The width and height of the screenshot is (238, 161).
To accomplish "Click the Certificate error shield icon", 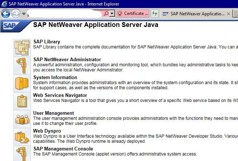I will tap(120, 13).
